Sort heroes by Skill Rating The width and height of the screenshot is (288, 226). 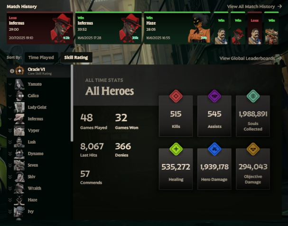coord(76,57)
